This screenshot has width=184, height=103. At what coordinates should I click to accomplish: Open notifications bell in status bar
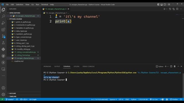tap(181, 100)
